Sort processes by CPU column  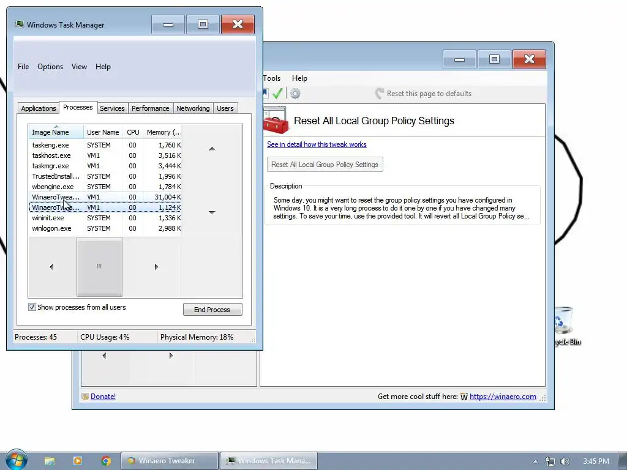[133, 132]
